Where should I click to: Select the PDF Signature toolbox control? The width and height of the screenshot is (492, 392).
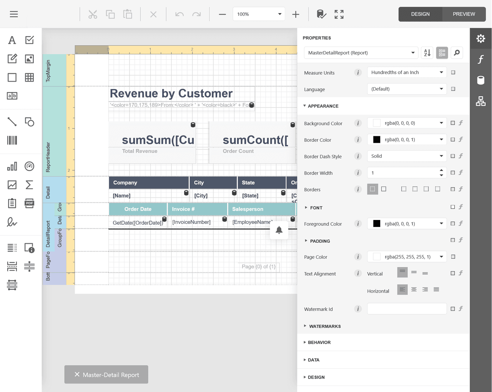[12, 222]
